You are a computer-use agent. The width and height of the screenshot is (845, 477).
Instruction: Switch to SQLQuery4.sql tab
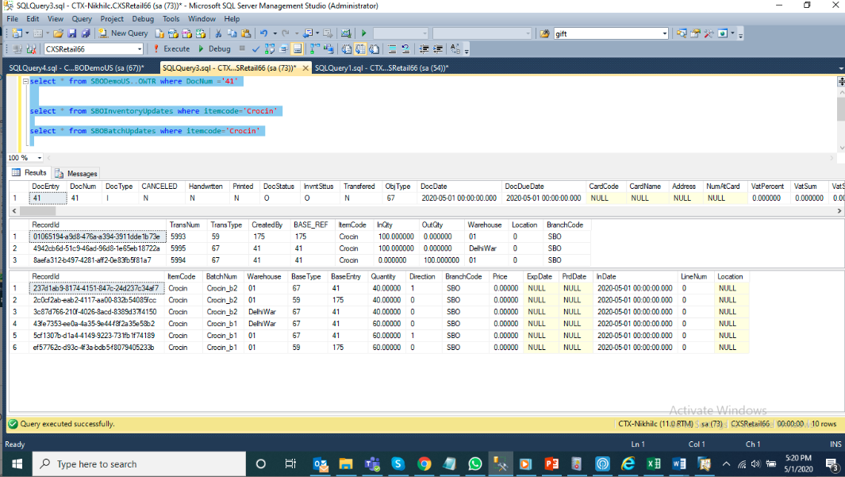point(76,68)
